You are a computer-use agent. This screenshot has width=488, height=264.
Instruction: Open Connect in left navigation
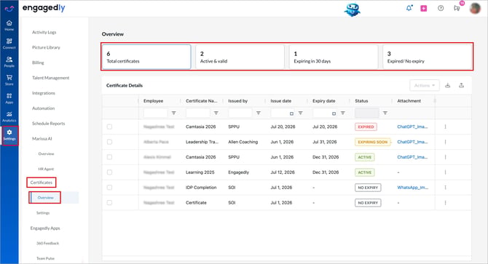click(x=9, y=44)
